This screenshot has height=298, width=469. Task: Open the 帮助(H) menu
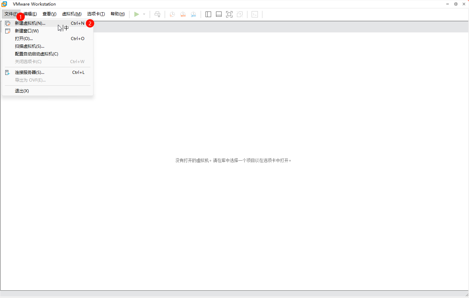click(118, 14)
